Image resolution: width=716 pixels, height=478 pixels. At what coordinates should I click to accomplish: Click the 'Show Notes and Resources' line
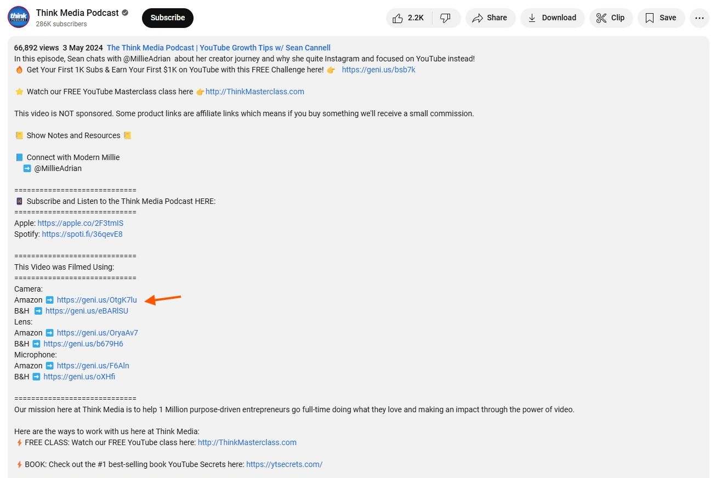click(x=73, y=135)
